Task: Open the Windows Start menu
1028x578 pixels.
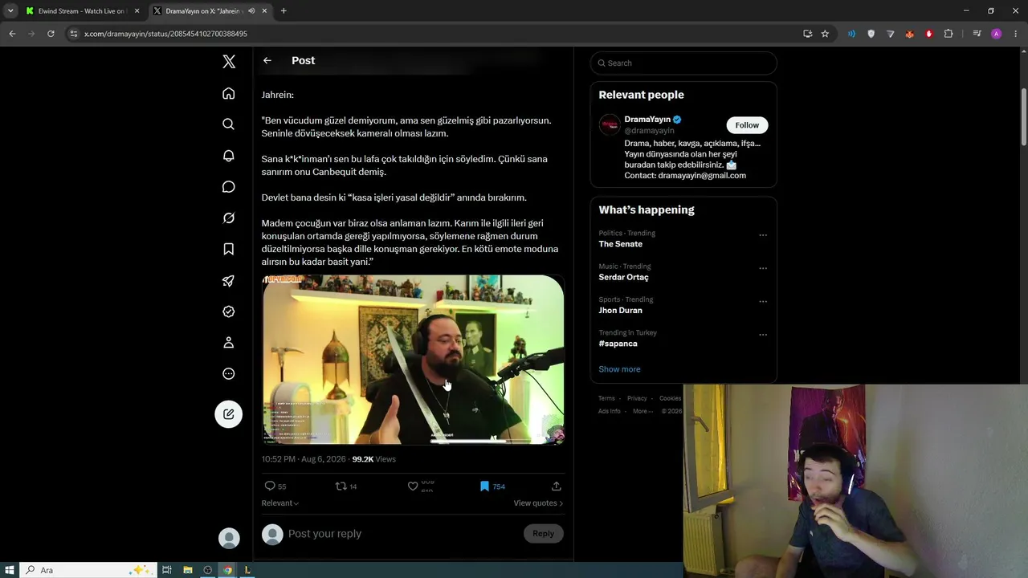Action: click(10, 570)
